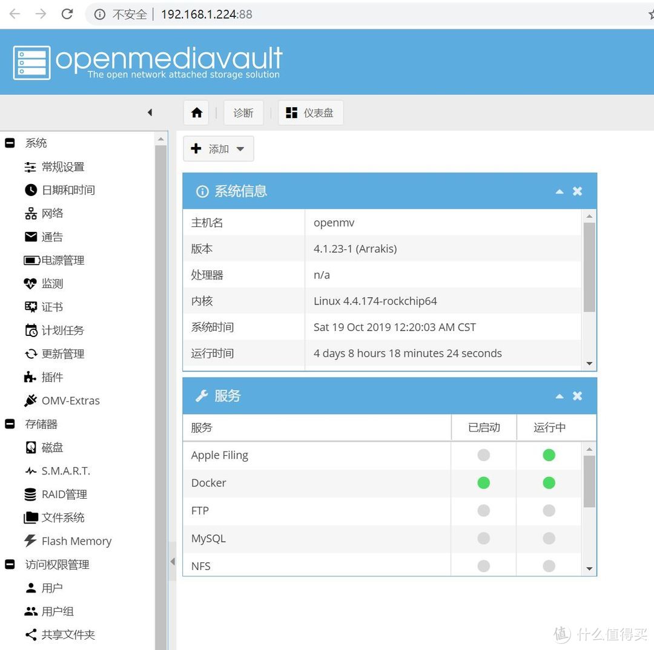The image size is (654, 650).
Task: Click the 证书 certificate icon
Action: click(31, 307)
